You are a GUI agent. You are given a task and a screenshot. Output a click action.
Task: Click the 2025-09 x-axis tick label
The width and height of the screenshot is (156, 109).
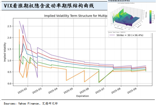point(132,91)
